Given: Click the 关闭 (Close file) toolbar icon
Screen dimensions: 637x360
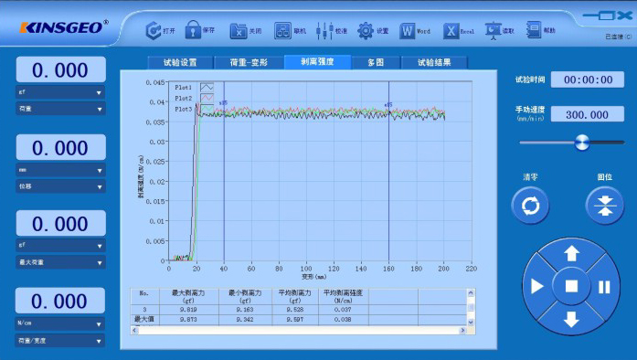Looking at the screenshot, I should tap(238, 31).
